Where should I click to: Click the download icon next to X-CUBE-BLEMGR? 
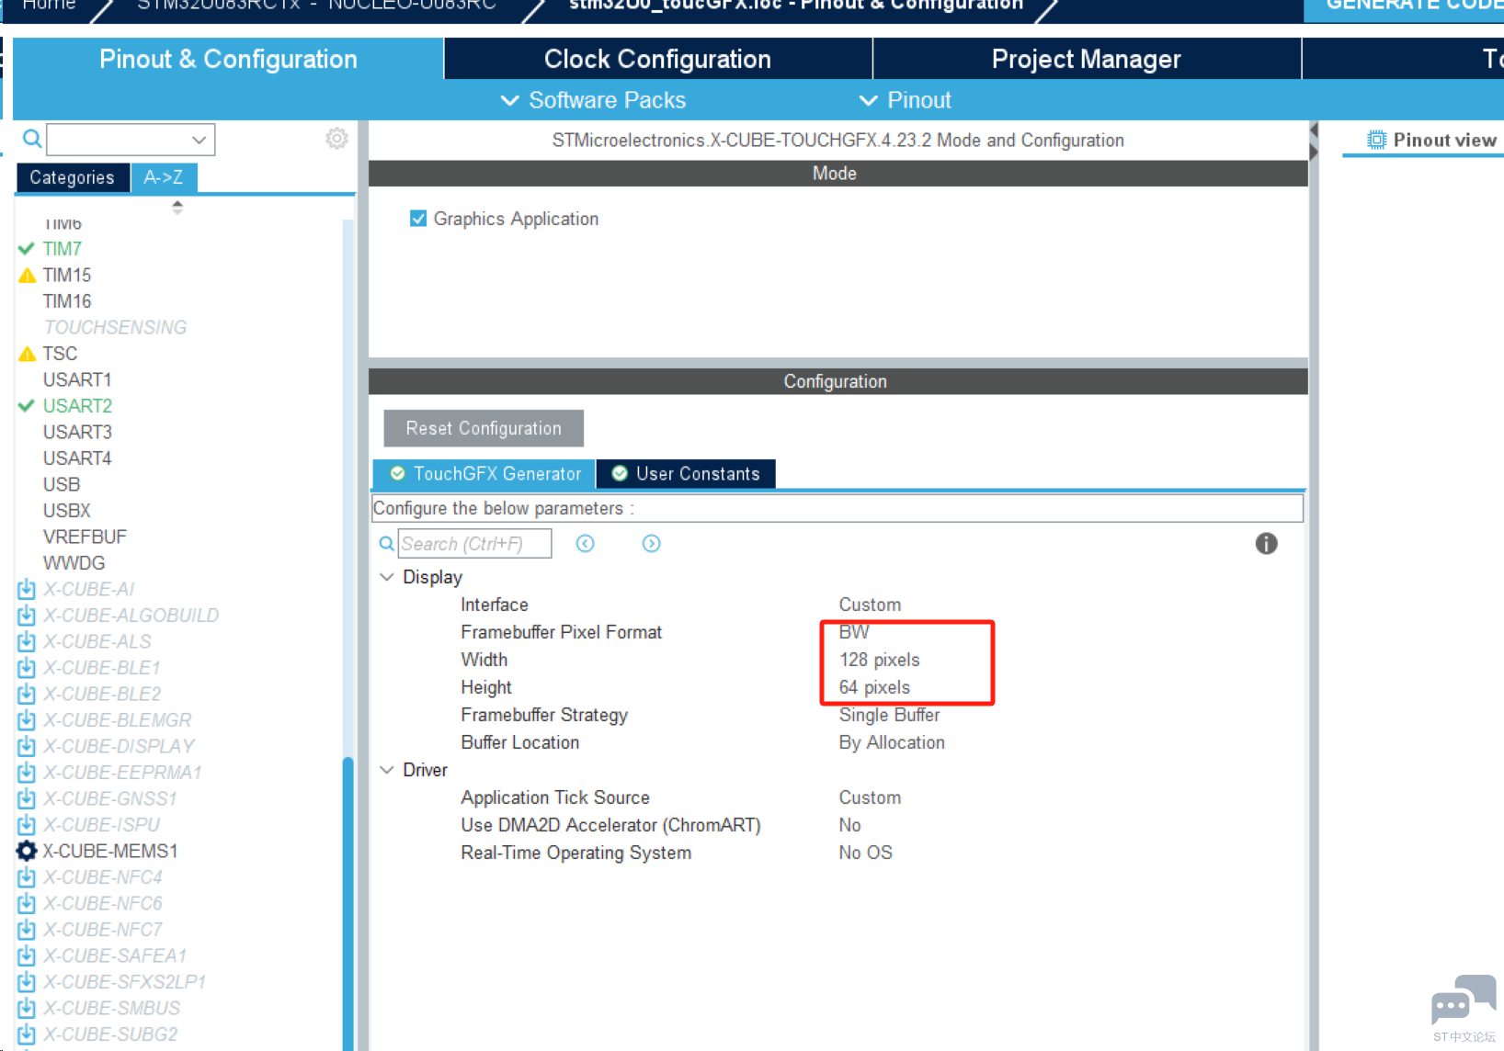click(27, 720)
